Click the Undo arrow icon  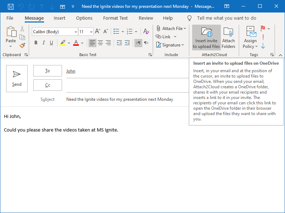[21, 6]
